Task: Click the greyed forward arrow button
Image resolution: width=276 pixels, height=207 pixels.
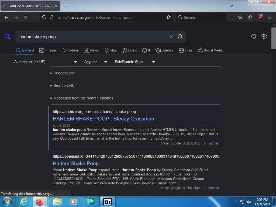Action: [x=16, y=18]
